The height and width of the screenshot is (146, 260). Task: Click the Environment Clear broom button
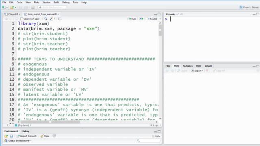45,136
